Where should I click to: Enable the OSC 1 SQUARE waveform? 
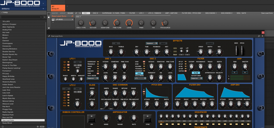coord(98,71)
